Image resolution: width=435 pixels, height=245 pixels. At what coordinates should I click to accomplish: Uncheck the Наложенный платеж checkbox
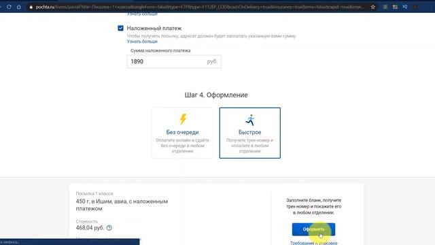point(120,28)
